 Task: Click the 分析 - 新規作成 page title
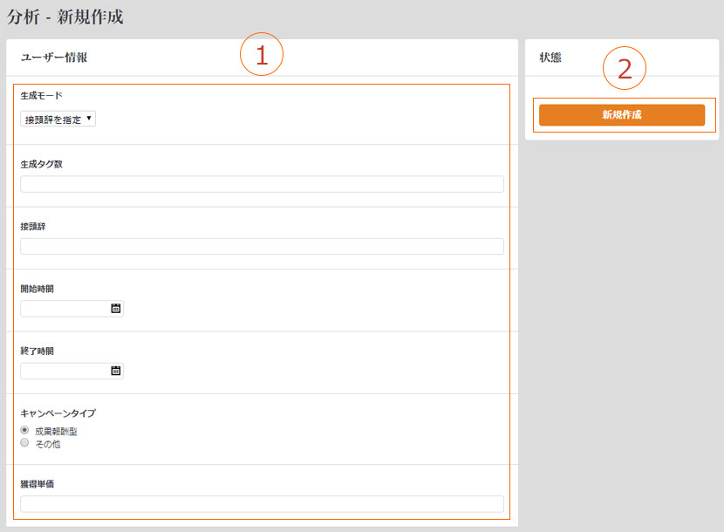click(65, 17)
